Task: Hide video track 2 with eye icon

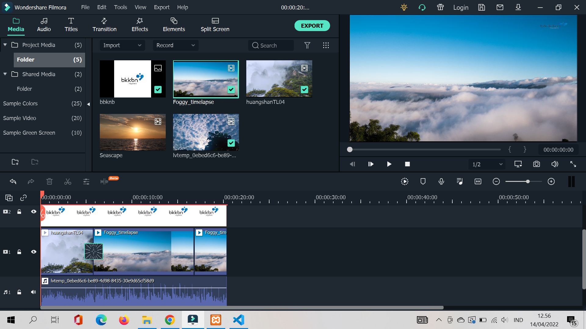Action: click(x=34, y=211)
